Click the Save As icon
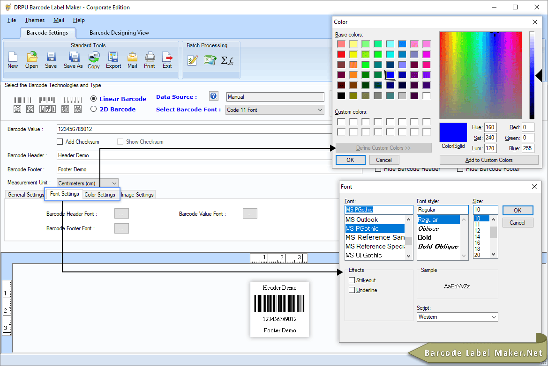Image resolution: width=548 pixels, height=366 pixels. point(73,60)
